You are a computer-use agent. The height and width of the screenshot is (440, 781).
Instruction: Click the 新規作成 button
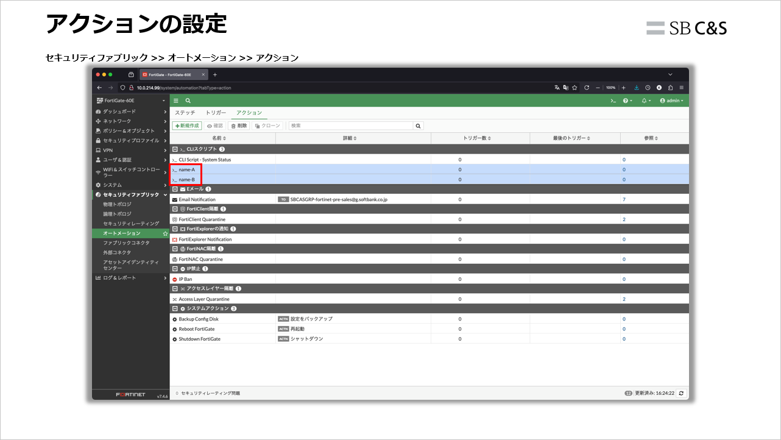[187, 126]
